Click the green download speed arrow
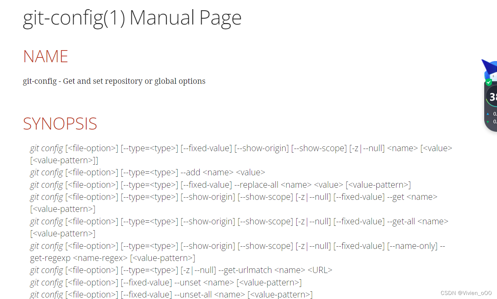 [x=487, y=122]
